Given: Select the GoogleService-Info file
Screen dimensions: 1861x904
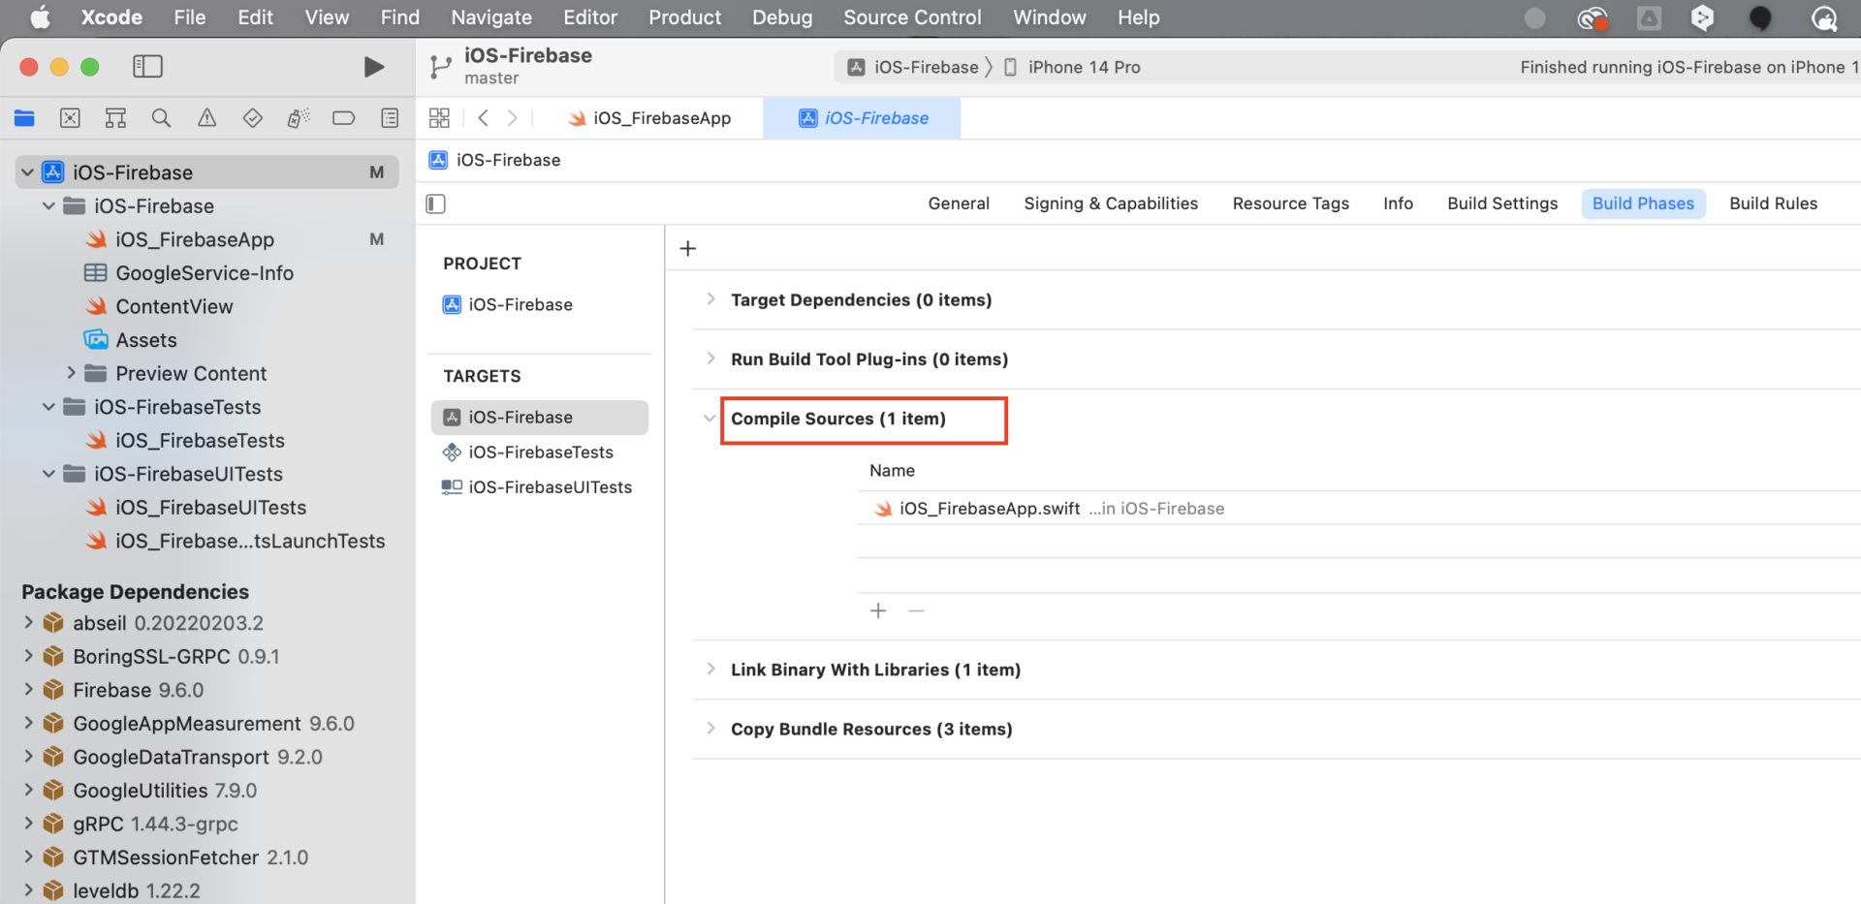Looking at the screenshot, I should coord(205,273).
